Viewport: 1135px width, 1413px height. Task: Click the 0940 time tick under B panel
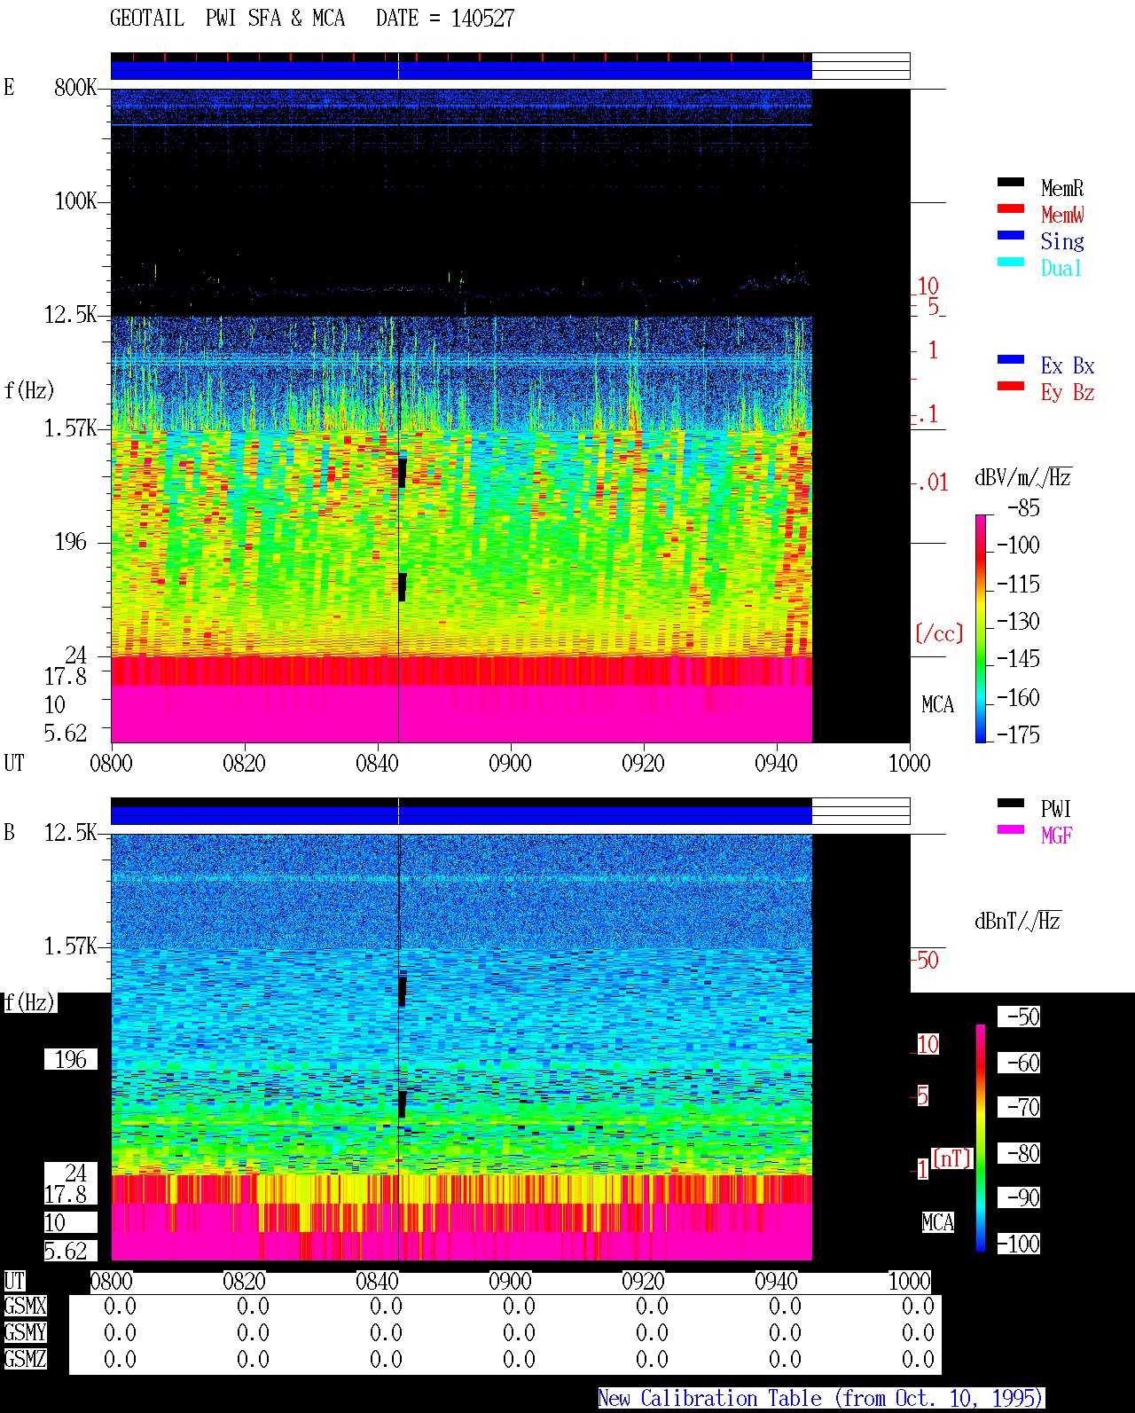776,1281
